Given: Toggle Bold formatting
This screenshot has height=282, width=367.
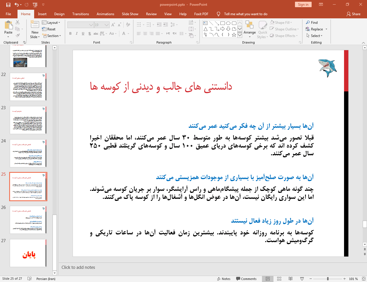Looking at the screenshot, I should click(70, 34).
